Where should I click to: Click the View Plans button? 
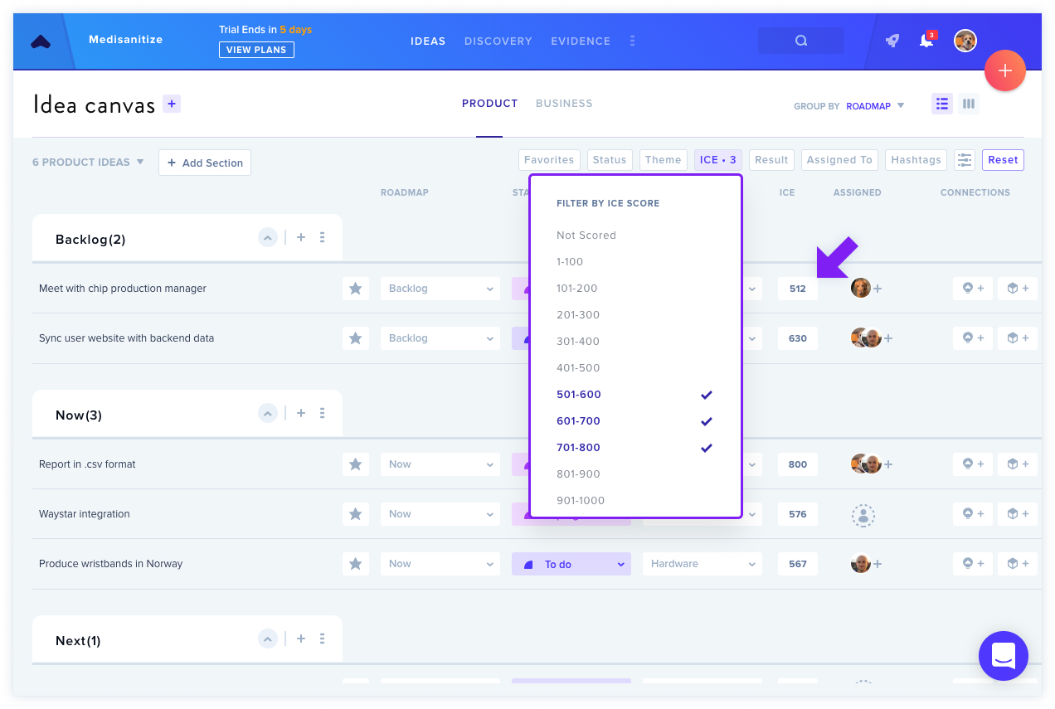point(256,50)
